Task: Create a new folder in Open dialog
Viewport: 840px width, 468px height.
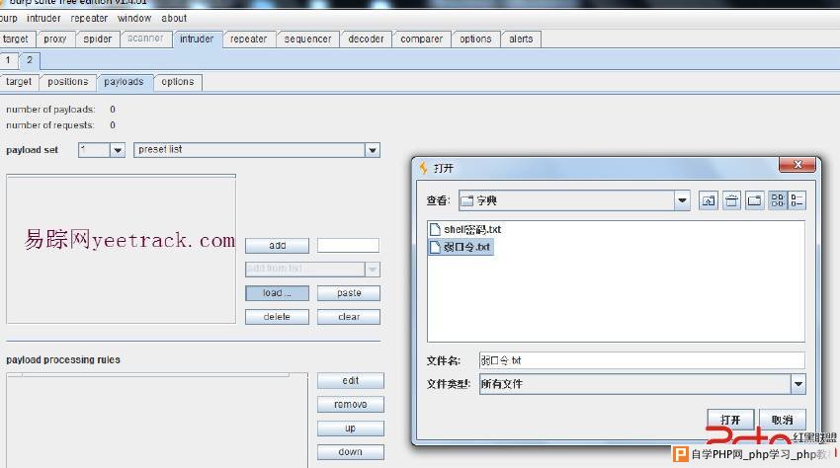Action: (754, 200)
